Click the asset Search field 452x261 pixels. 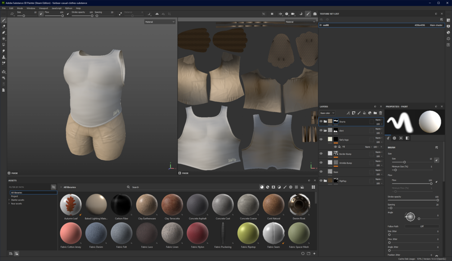(192, 187)
